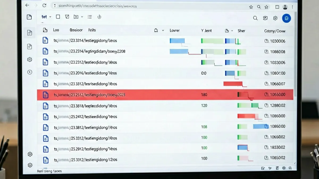Expand the dropdown arrow next to the Sher column
Screen dimensions: 319x179
232,31
